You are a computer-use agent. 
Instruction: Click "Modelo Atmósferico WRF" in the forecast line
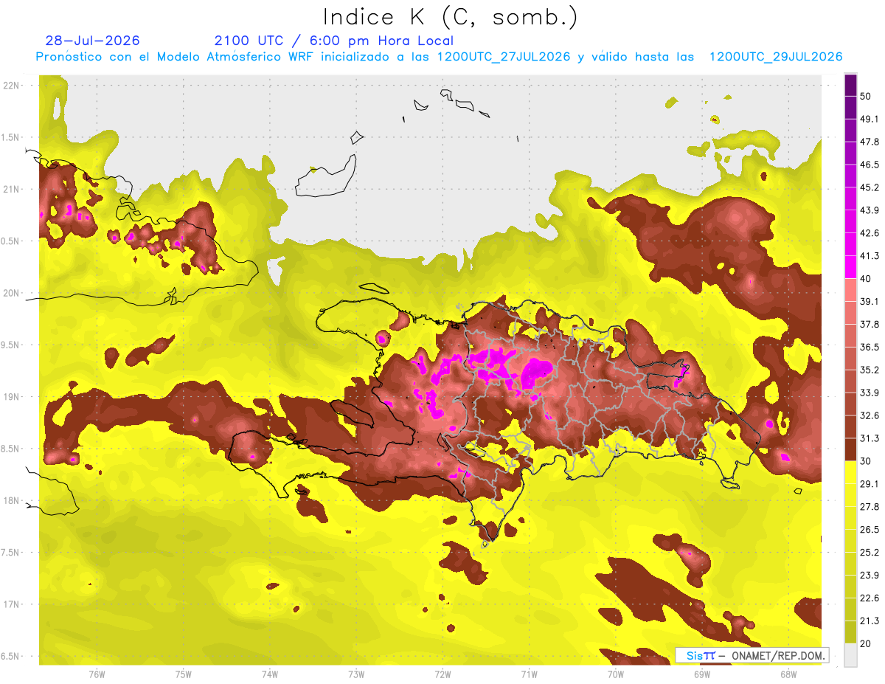tap(237, 57)
